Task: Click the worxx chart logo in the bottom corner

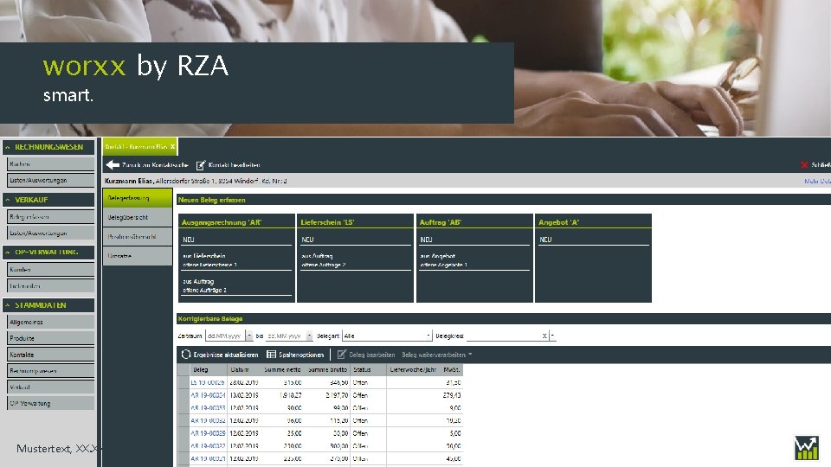Action: (x=806, y=448)
